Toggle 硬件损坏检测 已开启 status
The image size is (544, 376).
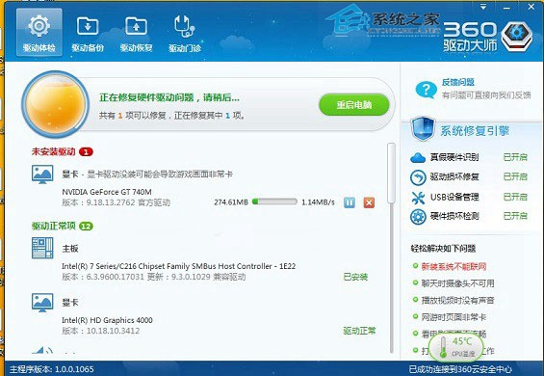515,216
